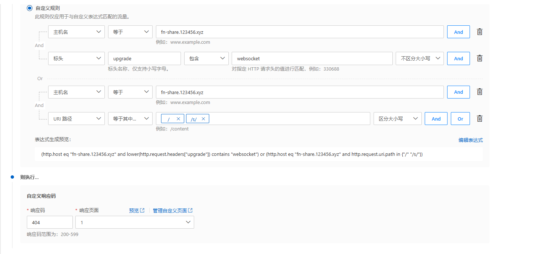Select the 自定义规则 radio button
Viewport: 556px width, 254px height.
[29, 8]
